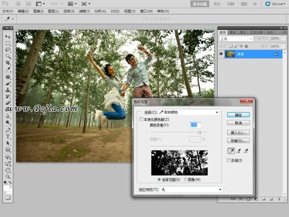Click the Subtract from Sample eyedropper

tap(246, 151)
